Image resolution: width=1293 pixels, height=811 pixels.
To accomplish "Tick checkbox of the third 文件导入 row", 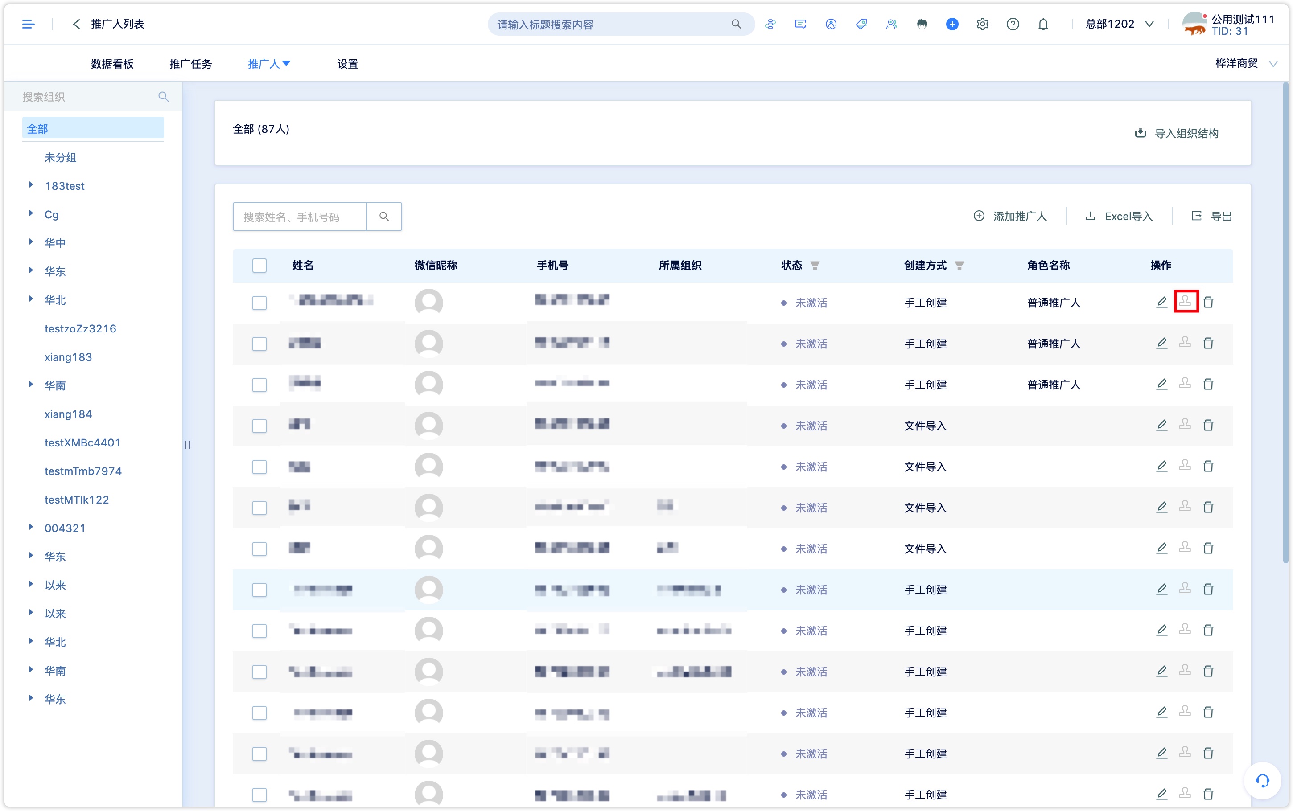I will click(x=259, y=508).
